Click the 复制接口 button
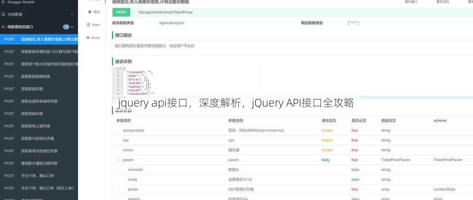Screen dimensions: 473x200 (x=411, y=2)
